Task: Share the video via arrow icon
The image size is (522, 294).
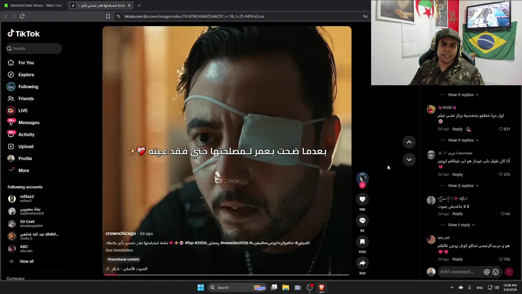Action: (362, 263)
